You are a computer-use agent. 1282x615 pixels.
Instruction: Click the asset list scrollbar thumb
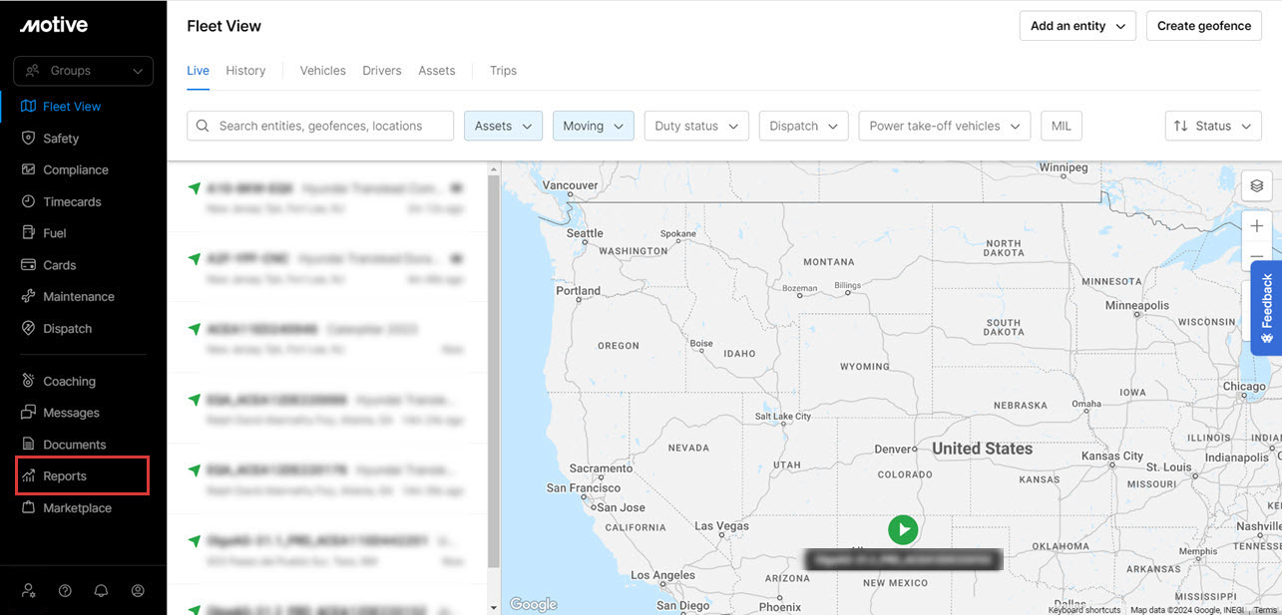(493, 371)
